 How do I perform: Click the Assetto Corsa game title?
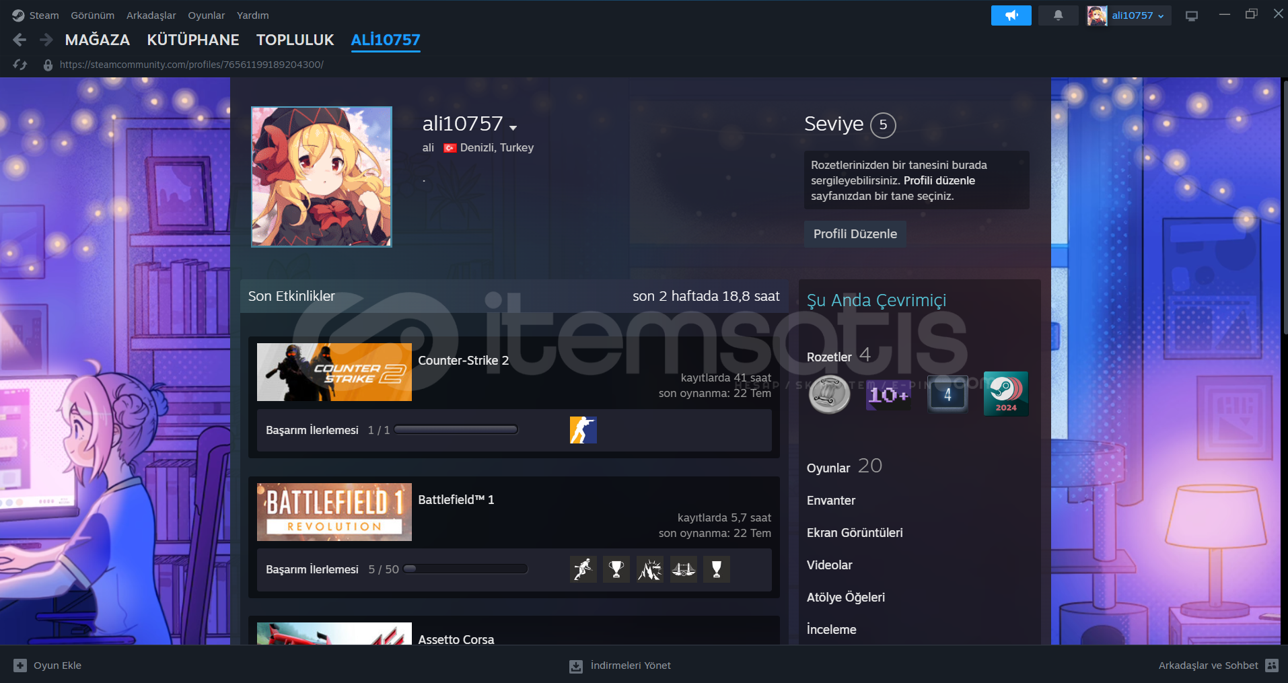(456, 639)
